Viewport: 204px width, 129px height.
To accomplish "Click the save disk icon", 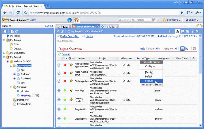I will pos(194,49).
